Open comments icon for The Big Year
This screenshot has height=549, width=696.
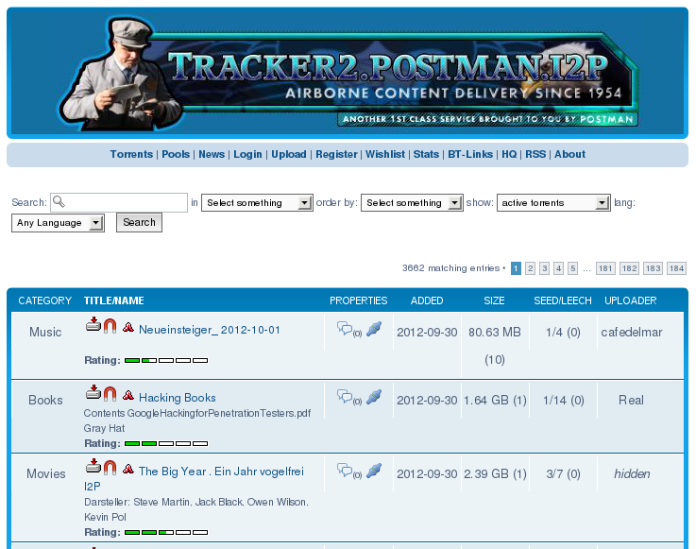pos(345,470)
